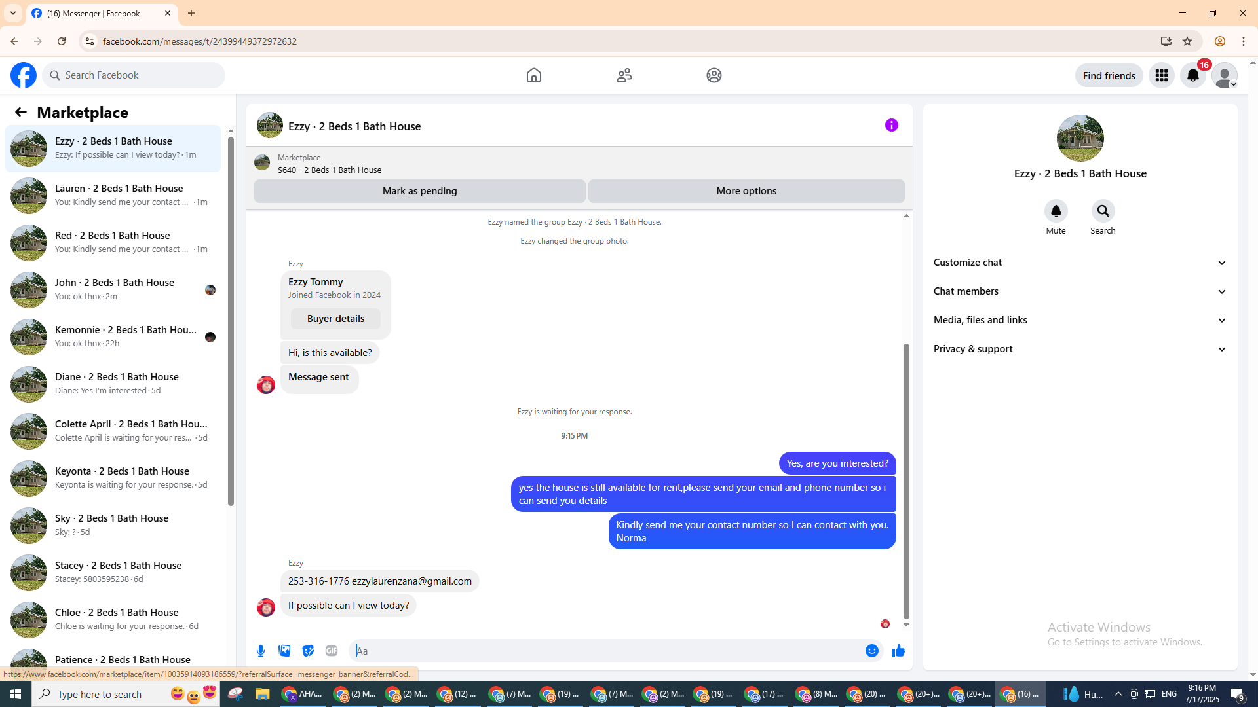Open the account profile avatar menu

tap(1225, 75)
